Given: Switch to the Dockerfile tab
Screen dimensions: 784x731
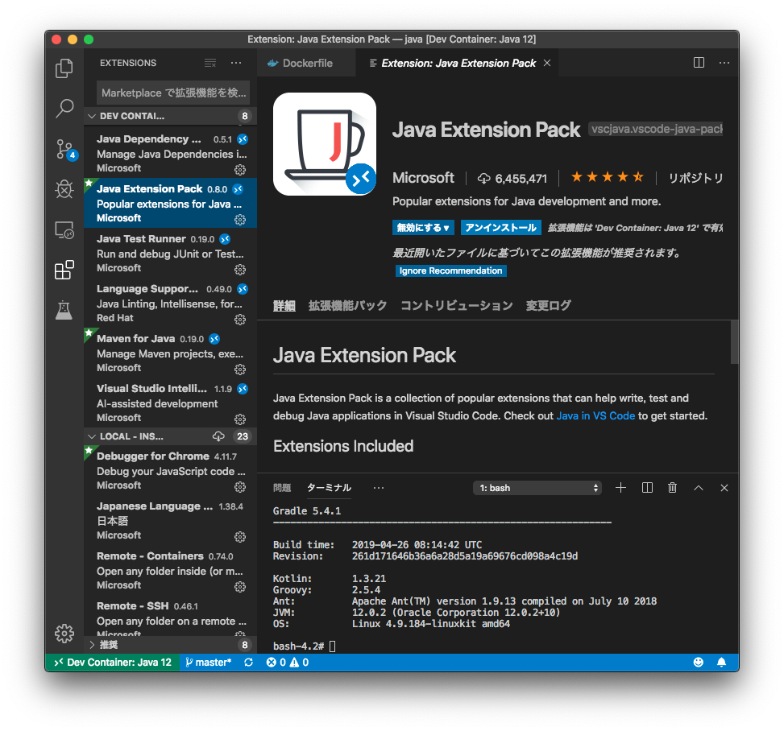Looking at the screenshot, I should coord(307,63).
